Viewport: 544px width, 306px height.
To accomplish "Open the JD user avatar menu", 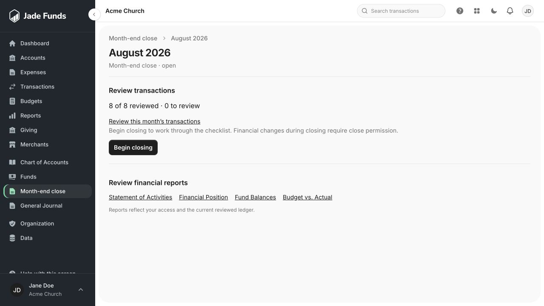I will click(x=528, y=11).
